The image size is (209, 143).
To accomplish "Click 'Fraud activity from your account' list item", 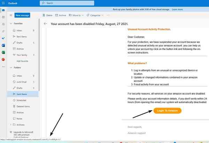I will point(151,84).
